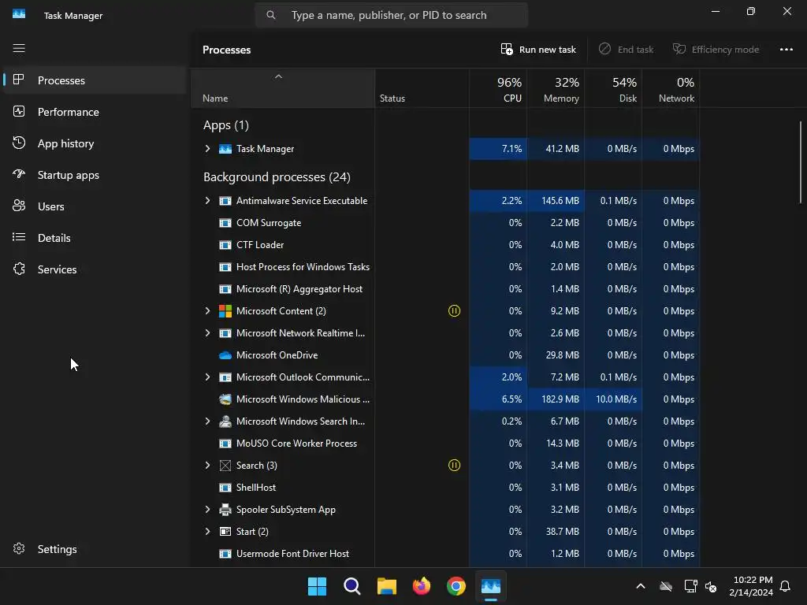Click the App history clock icon

[x=19, y=143]
